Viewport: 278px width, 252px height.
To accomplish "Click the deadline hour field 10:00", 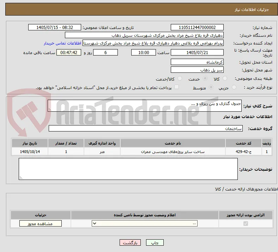I will (x=144, y=52).
